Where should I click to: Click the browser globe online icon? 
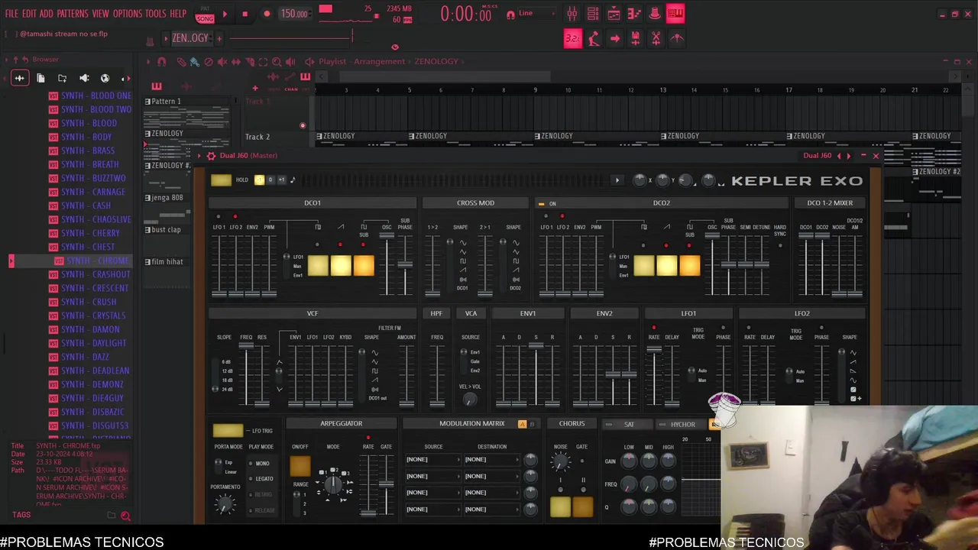pos(105,78)
